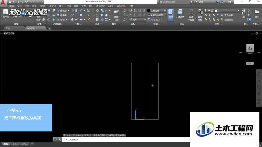
Task: Click the layer 0 white color swatch
Action: coord(216,11)
